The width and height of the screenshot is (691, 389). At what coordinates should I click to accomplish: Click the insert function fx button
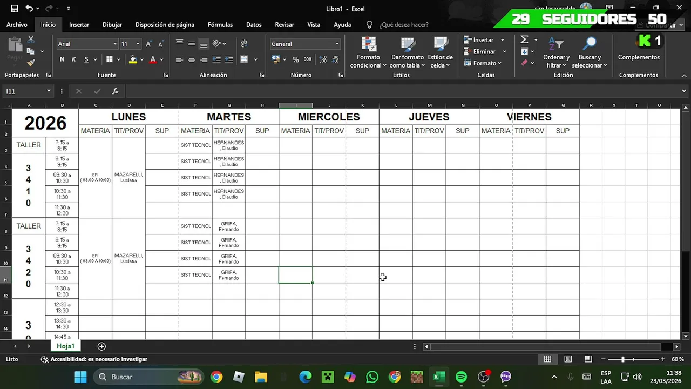pyautogui.click(x=115, y=91)
